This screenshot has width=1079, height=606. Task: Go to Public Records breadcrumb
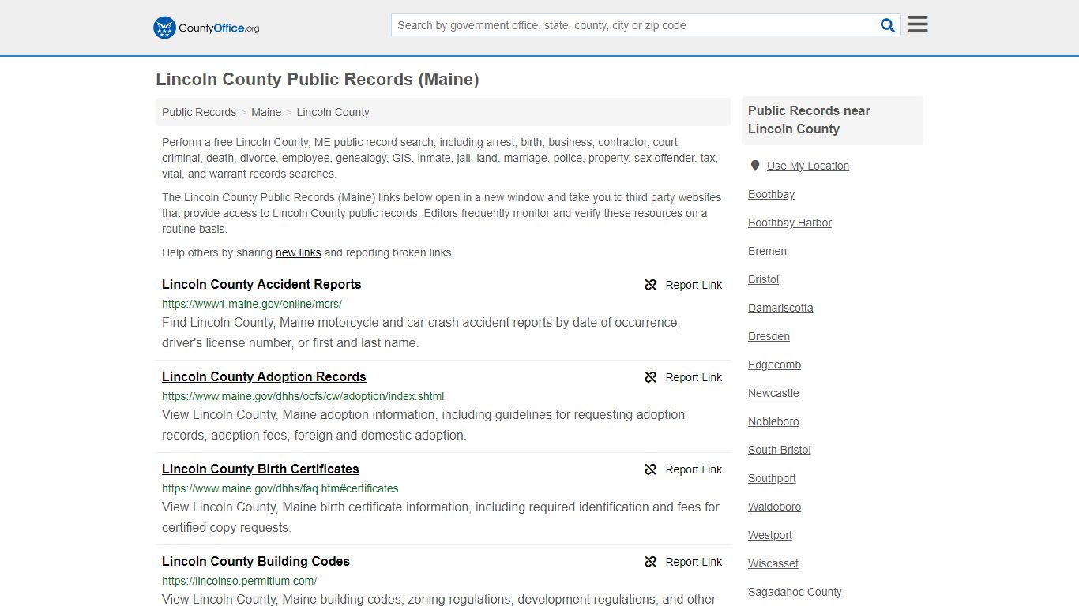(x=199, y=112)
